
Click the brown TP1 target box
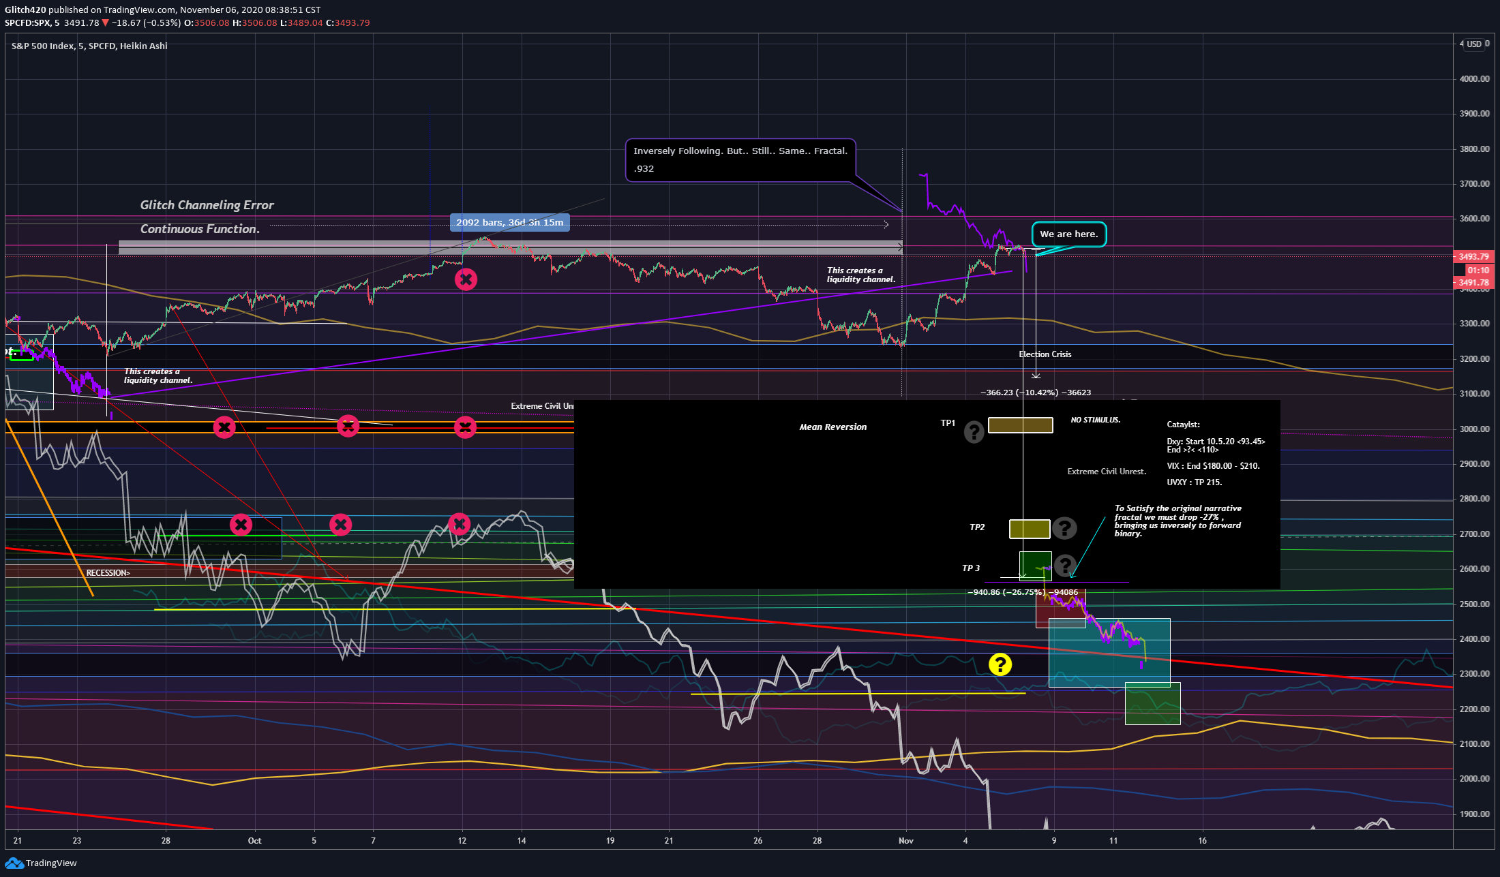point(1021,425)
